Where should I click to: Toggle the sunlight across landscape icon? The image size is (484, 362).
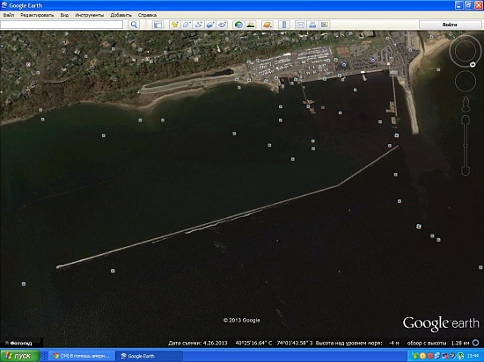[x=251, y=25]
